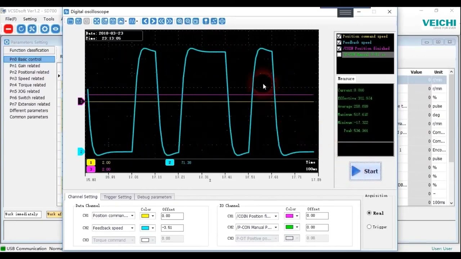The width and height of the screenshot is (461, 259).
Task: Open the green IO CH2 color dropdown arrow
Action: 297,227
